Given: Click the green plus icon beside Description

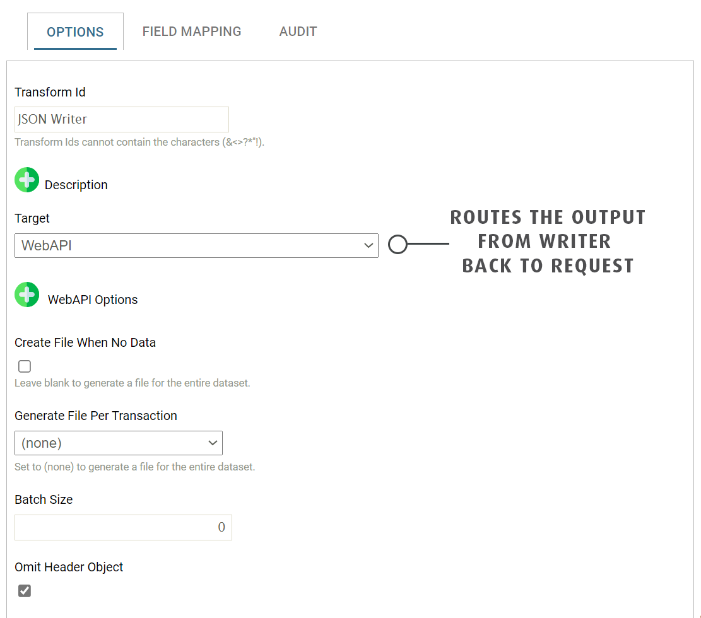Looking at the screenshot, I should point(27,180).
